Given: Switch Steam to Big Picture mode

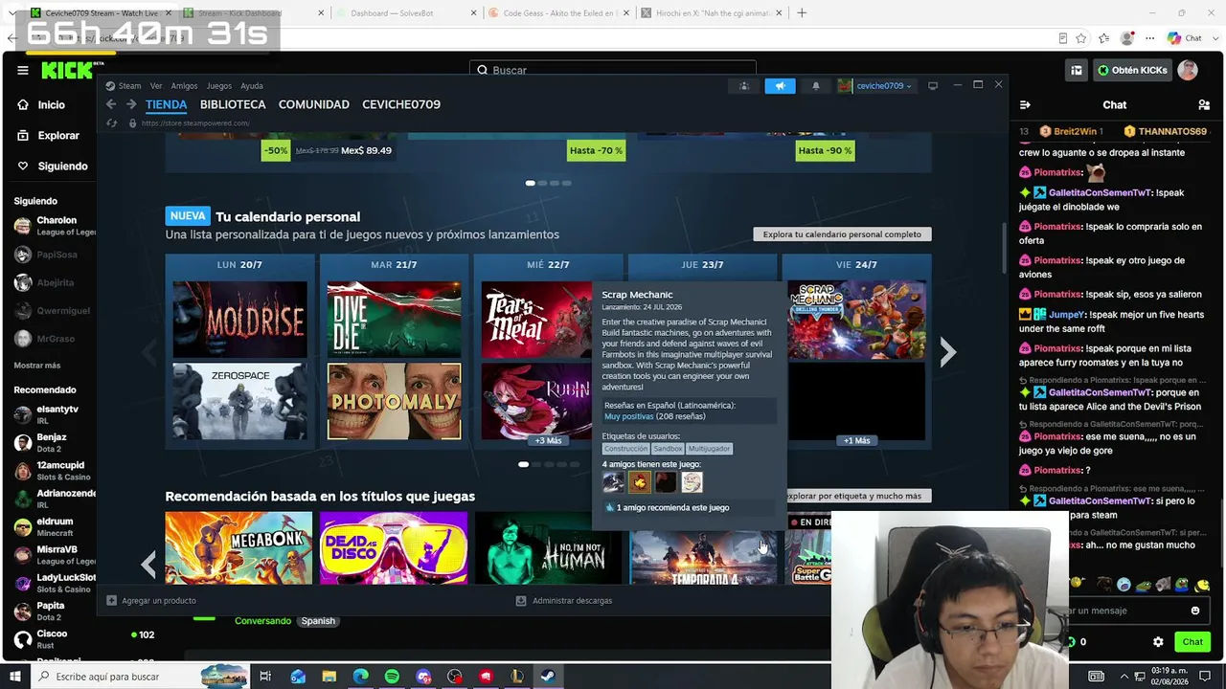Looking at the screenshot, I should (x=933, y=86).
